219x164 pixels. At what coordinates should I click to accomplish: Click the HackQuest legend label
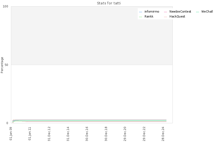(x=177, y=16)
